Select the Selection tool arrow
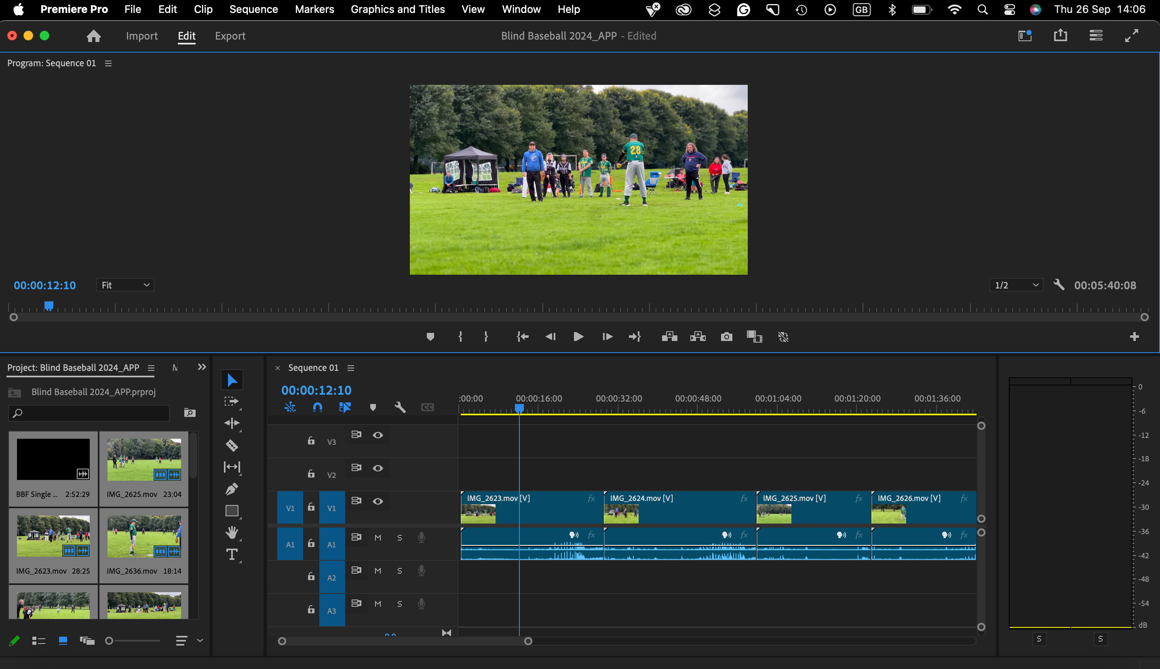1160x669 pixels. 232,380
